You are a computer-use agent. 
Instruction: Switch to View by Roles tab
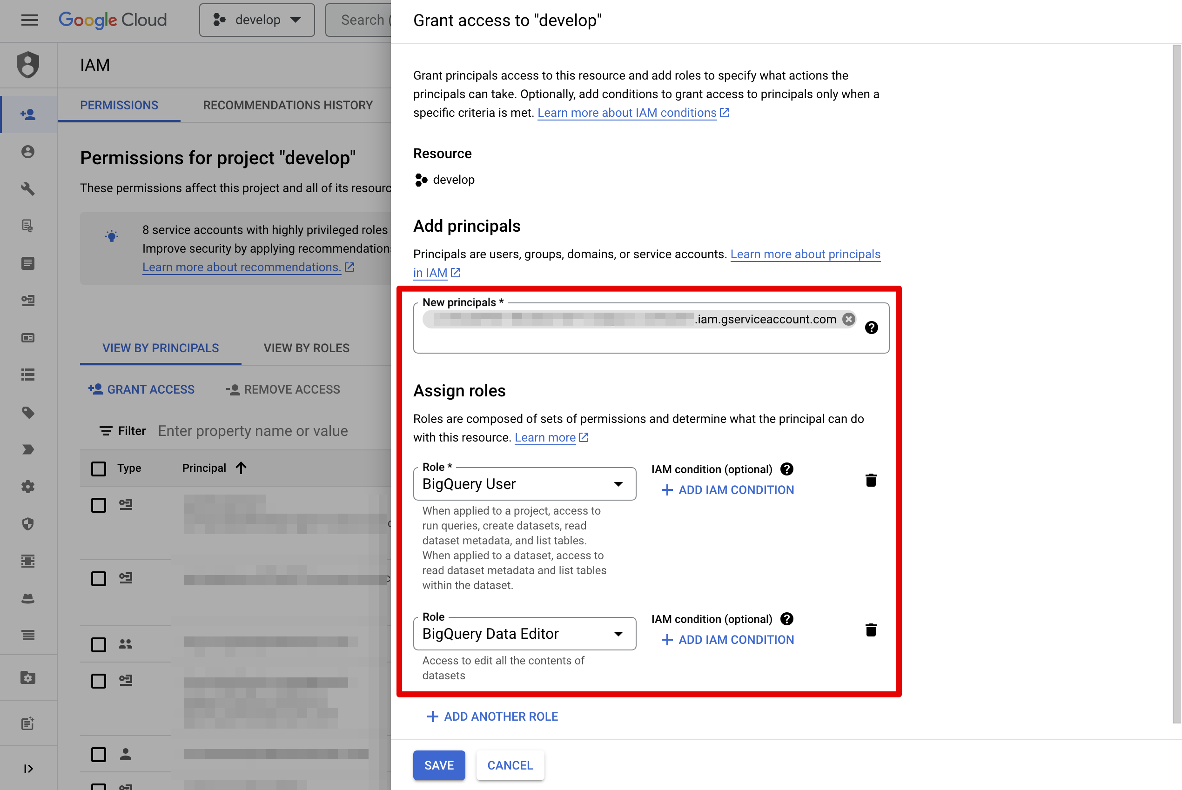point(306,348)
